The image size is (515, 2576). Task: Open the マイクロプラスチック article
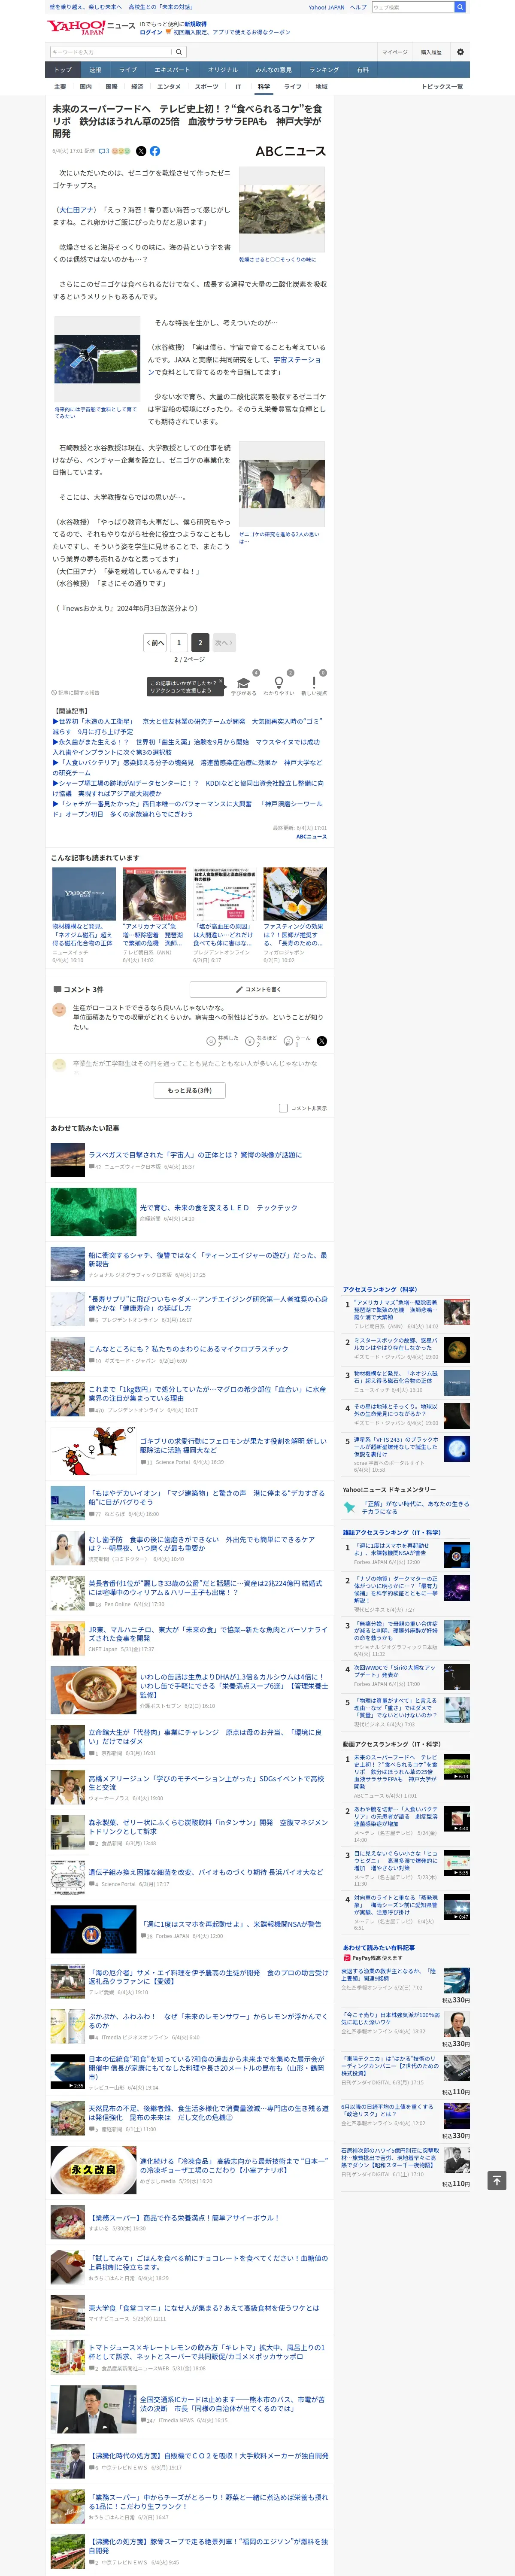(x=188, y=1348)
